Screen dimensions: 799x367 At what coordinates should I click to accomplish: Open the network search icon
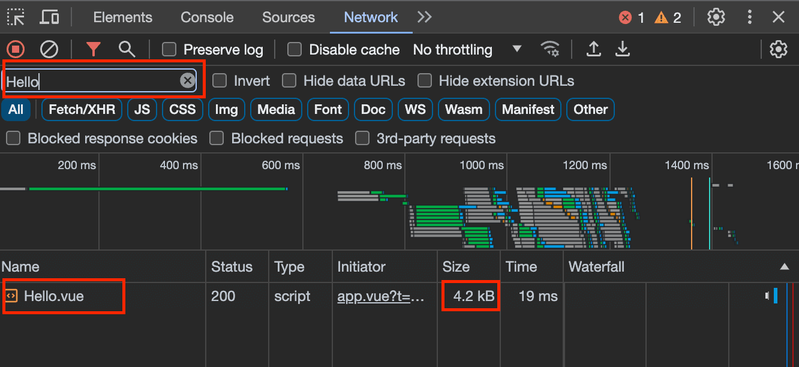click(127, 49)
